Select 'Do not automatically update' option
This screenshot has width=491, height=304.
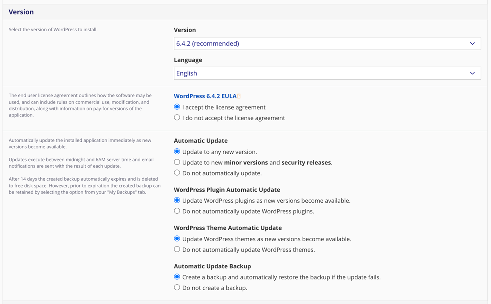coord(177,173)
